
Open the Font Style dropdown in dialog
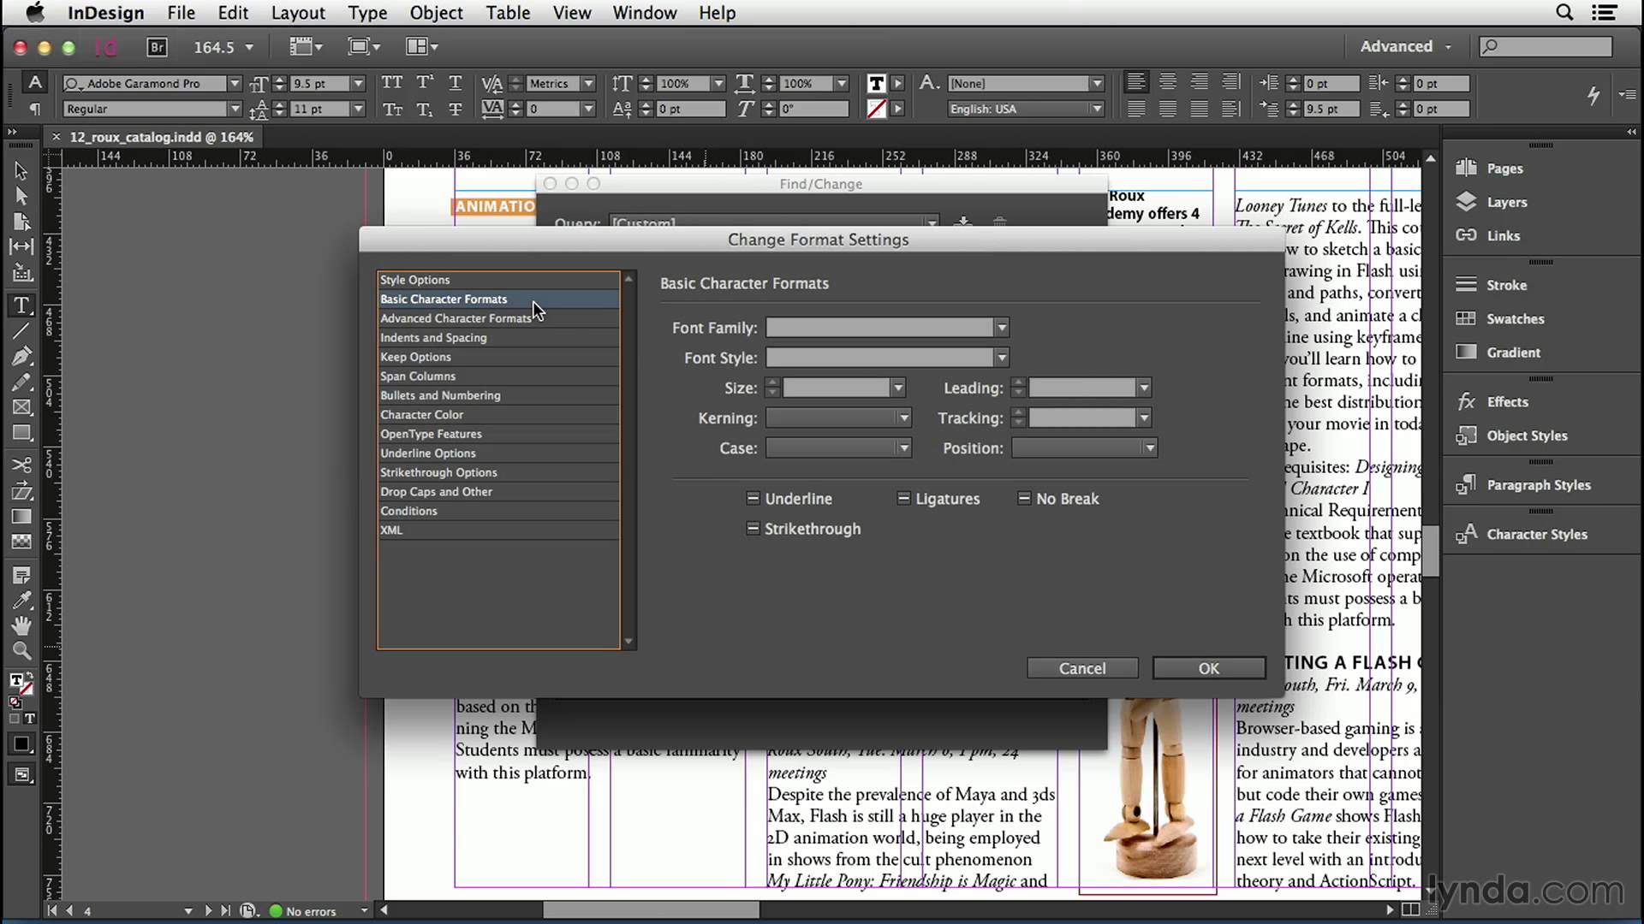click(1001, 358)
